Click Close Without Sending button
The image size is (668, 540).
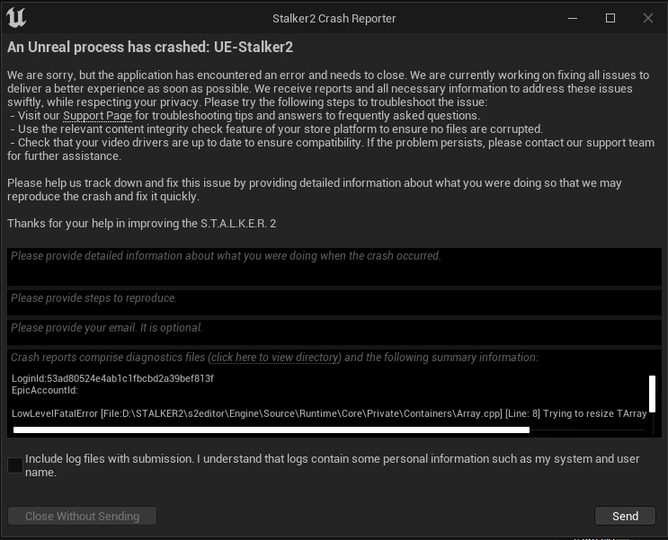[82, 516]
